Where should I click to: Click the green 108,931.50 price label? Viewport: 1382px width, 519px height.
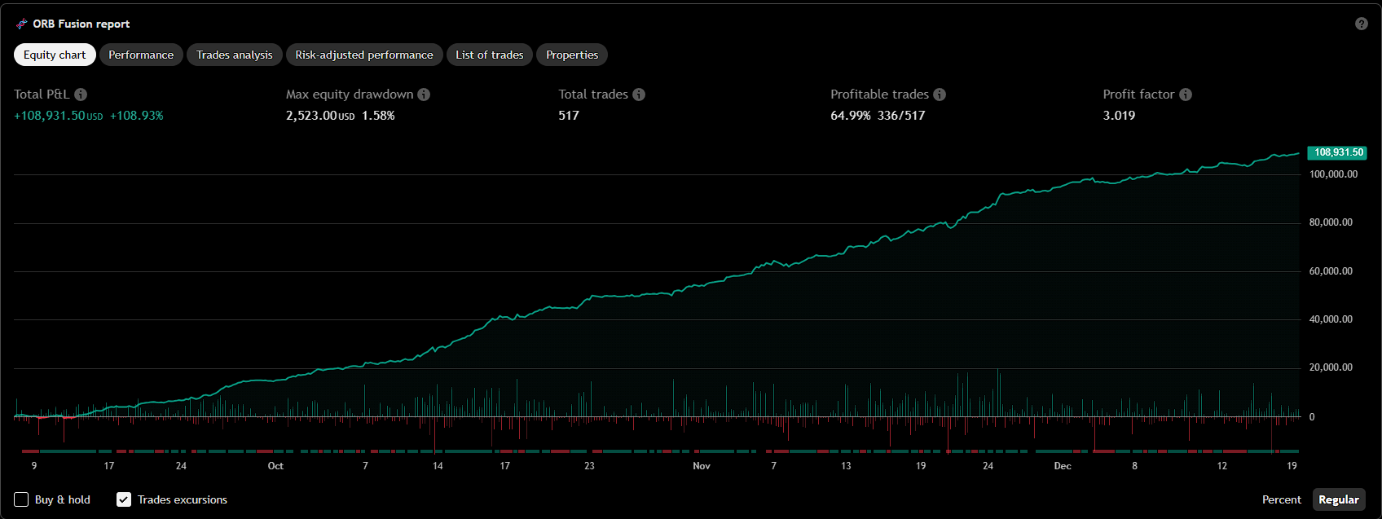(x=1337, y=152)
